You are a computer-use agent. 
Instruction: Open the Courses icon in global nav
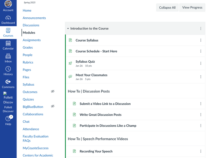tap(8, 30)
